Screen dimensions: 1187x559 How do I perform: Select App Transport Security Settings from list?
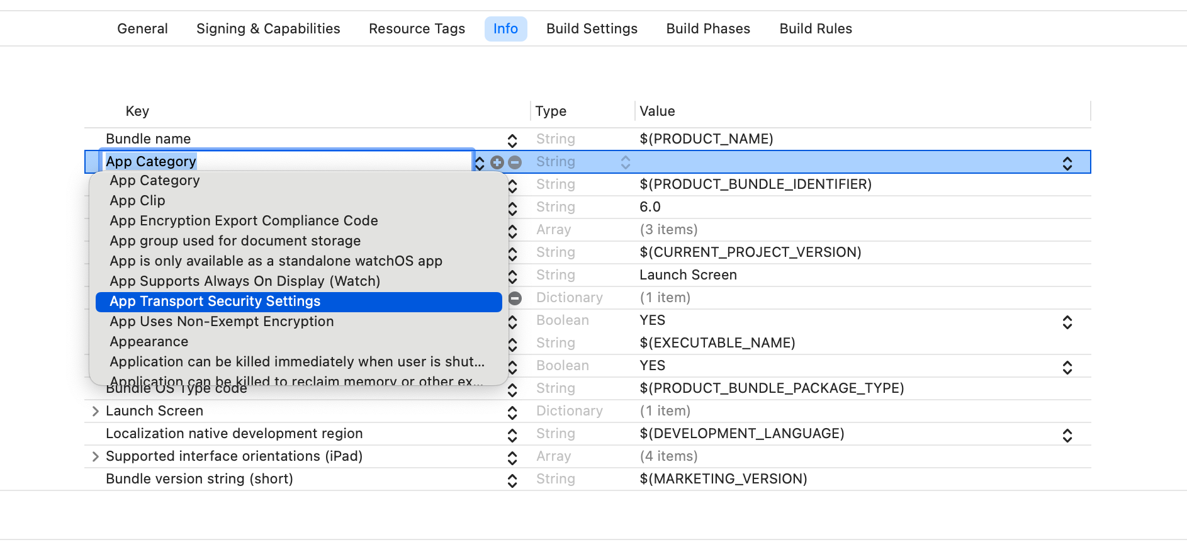[215, 302]
